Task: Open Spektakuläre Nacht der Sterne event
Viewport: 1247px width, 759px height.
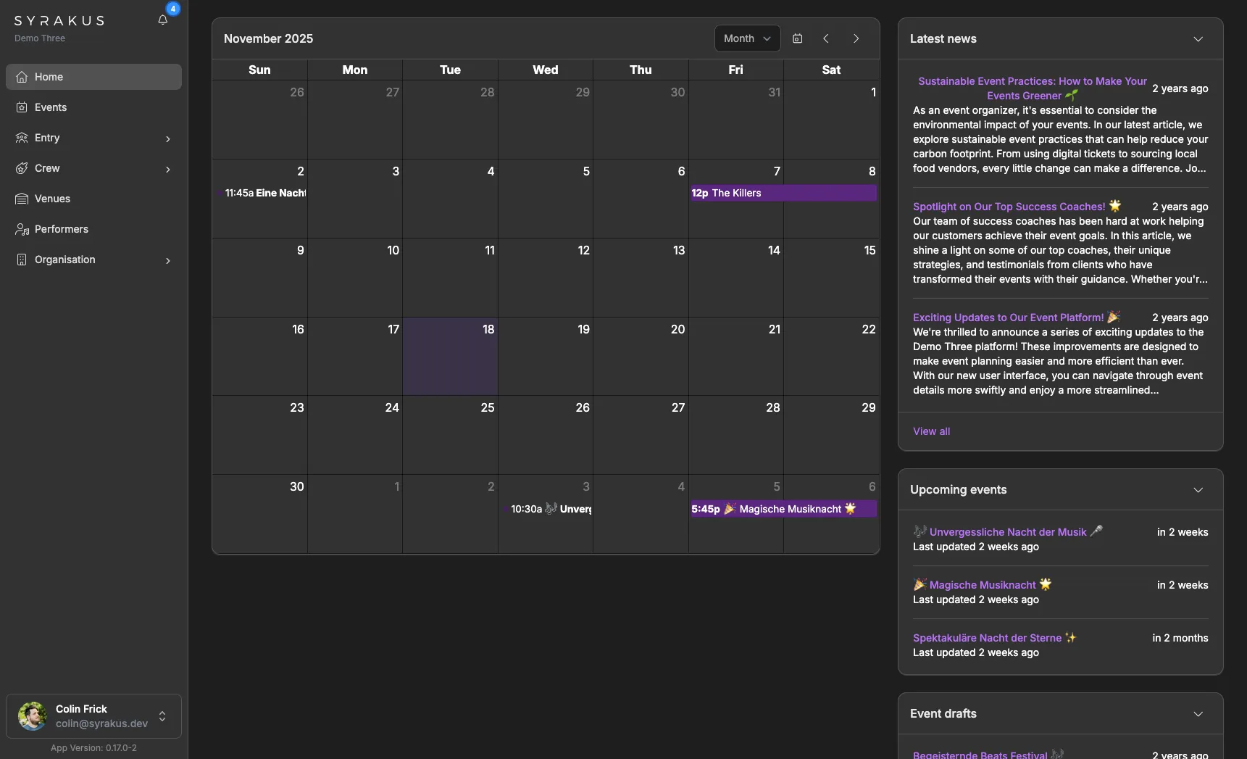Action: [x=987, y=638]
